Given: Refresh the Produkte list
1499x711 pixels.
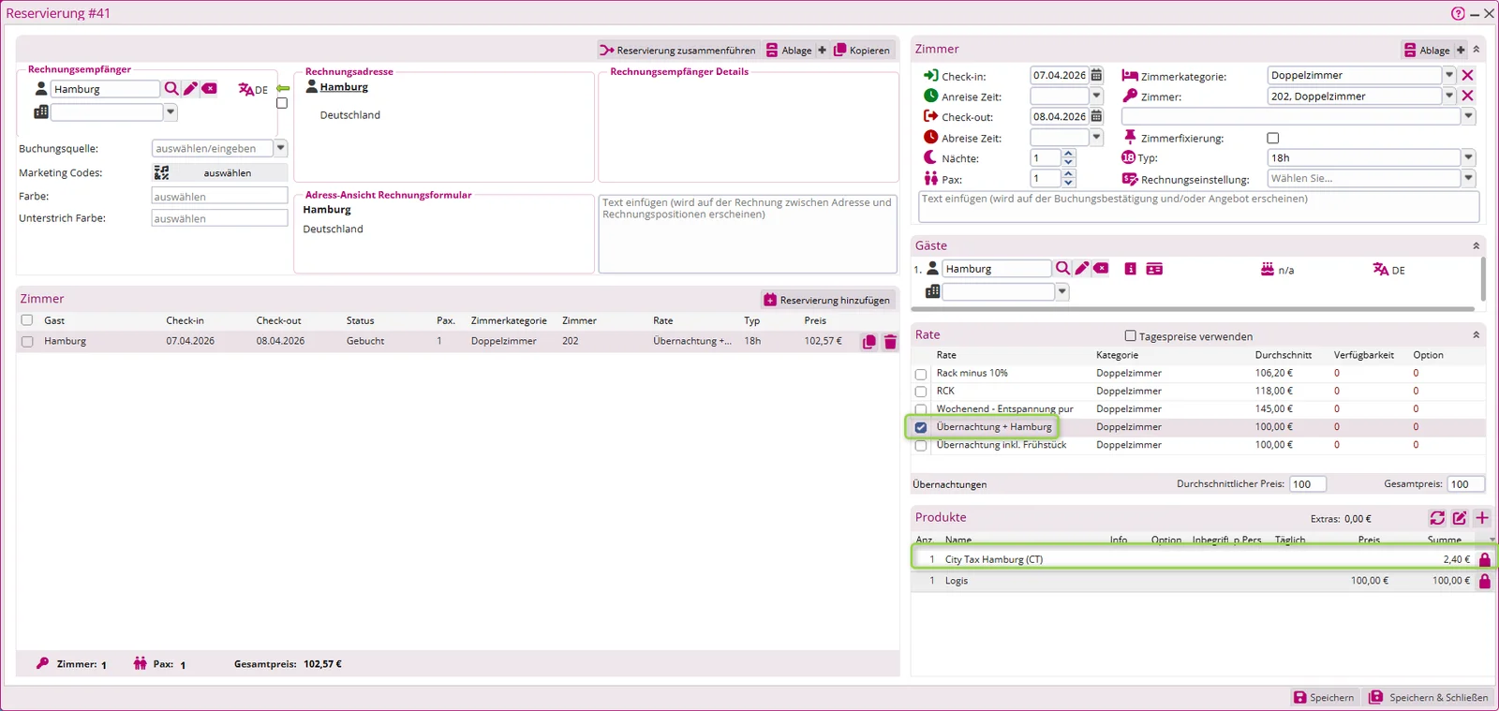Looking at the screenshot, I should click(1437, 518).
